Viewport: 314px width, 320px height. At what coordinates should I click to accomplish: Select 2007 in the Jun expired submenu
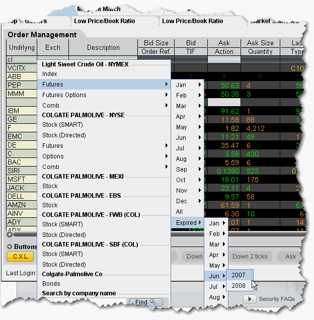[239, 275]
